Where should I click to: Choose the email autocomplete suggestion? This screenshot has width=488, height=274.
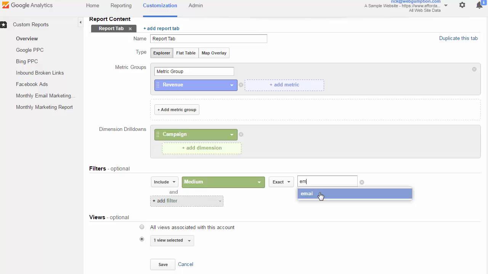pyautogui.click(x=355, y=194)
